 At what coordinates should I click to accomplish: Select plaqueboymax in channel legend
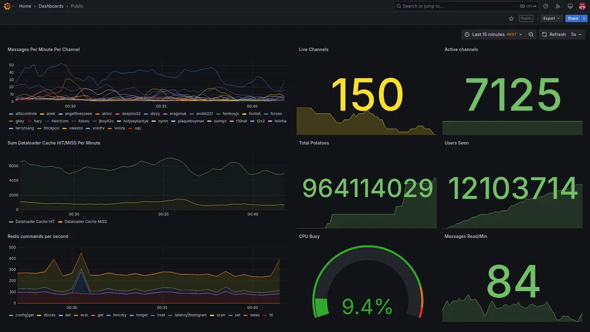pyautogui.click(x=191, y=121)
